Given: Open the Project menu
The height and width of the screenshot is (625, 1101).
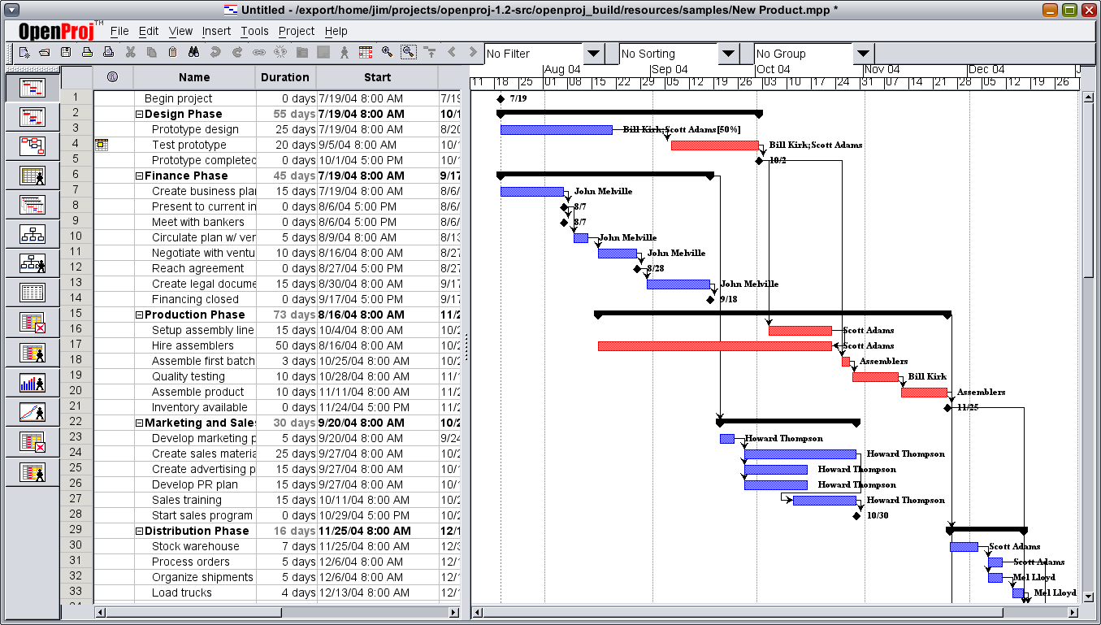Looking at the screenshot, I should [296, 31].
